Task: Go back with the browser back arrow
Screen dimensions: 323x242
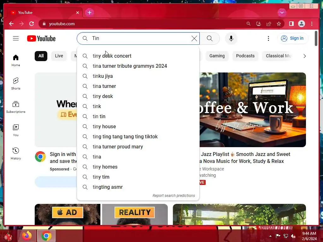Action: click(11, 24)
